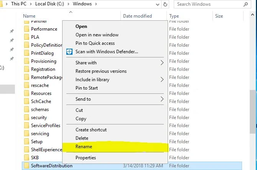The width and height of the screenshot is (257, 170).
Task: Sort by the Type column header
Action: [174, 16]
